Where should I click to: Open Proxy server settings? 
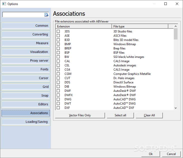point(26,61)
